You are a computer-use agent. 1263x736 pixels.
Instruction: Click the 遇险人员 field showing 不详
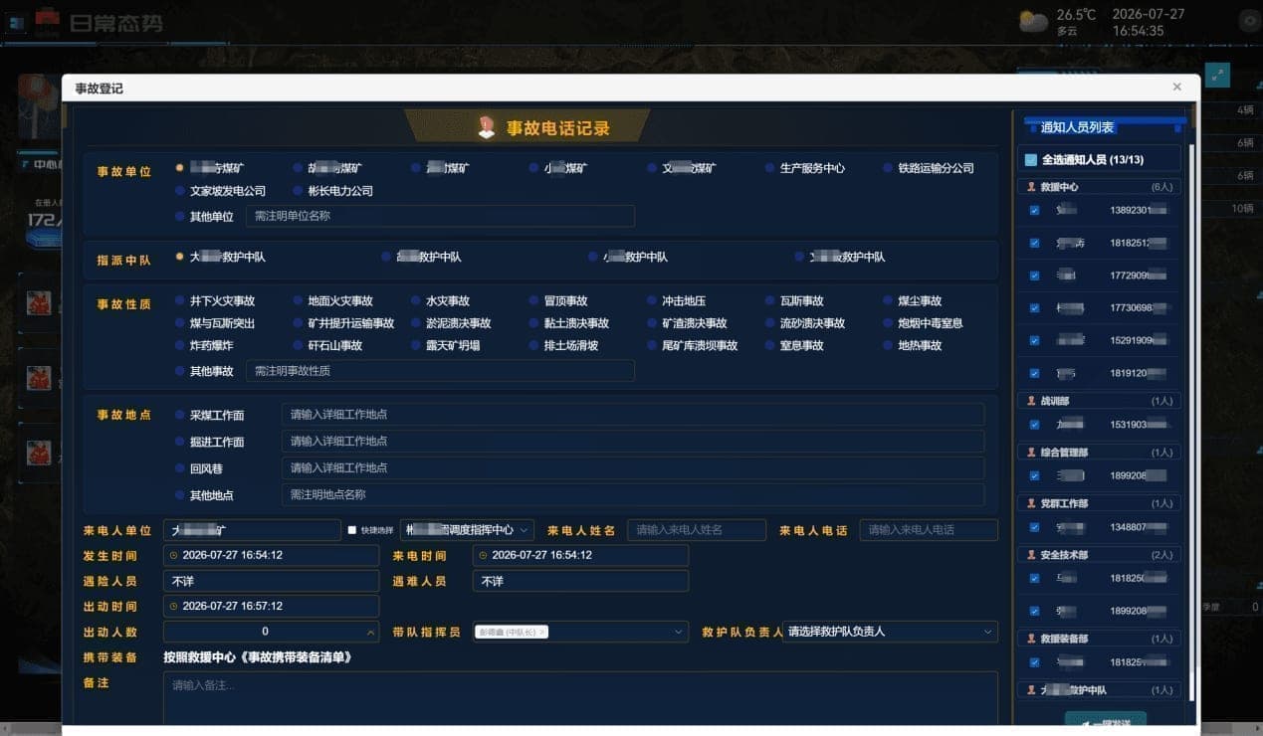[271, 581]
